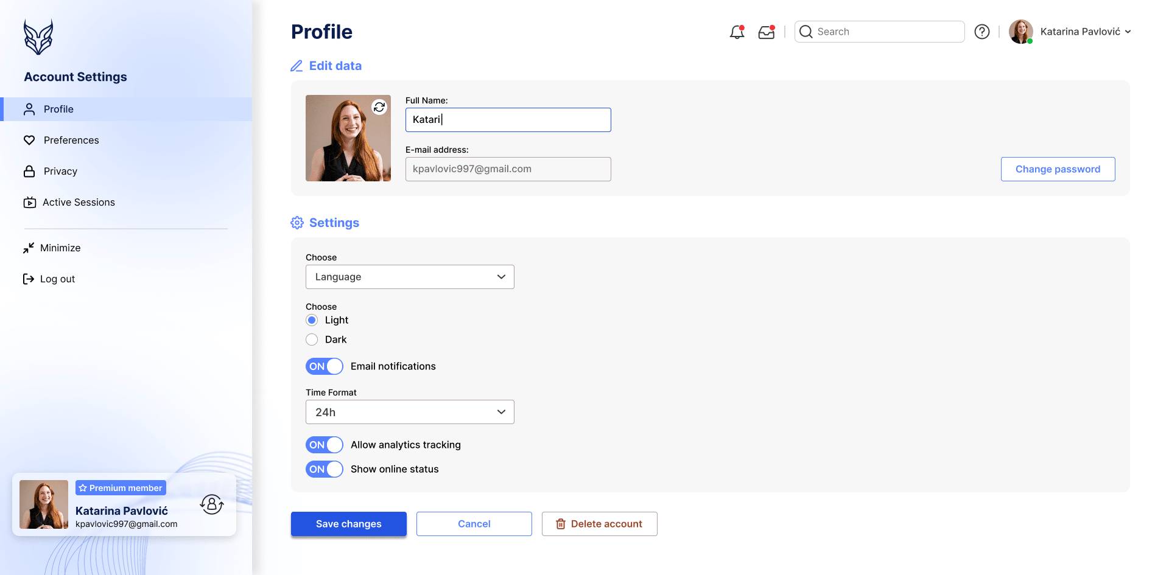Go to Preferences in sidebar
The width and height of the screenshot is (1169, 575).
(x=71, y=140)
